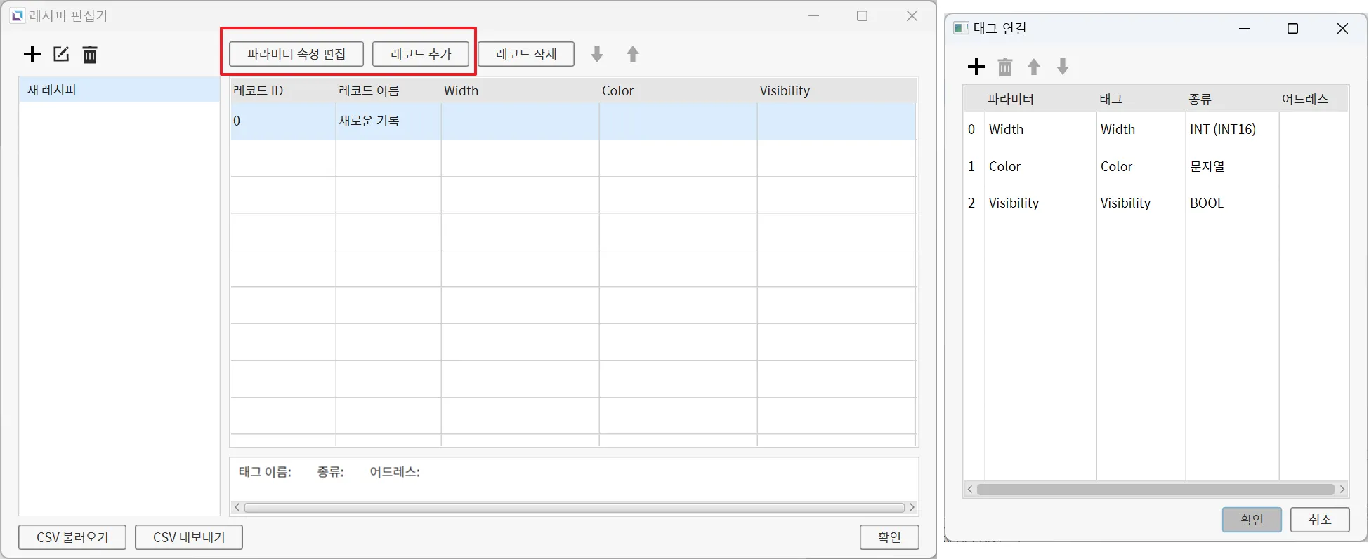Click CSV 내보내기 button
1369x559 pixels.
[189, 537]
